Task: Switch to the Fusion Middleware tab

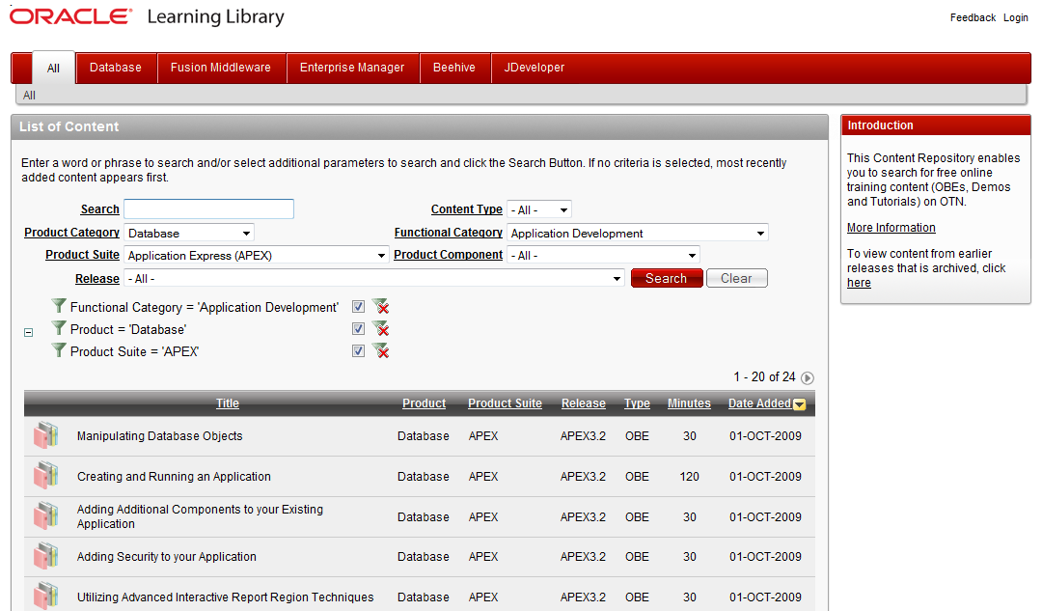Action: pos(222,68)
